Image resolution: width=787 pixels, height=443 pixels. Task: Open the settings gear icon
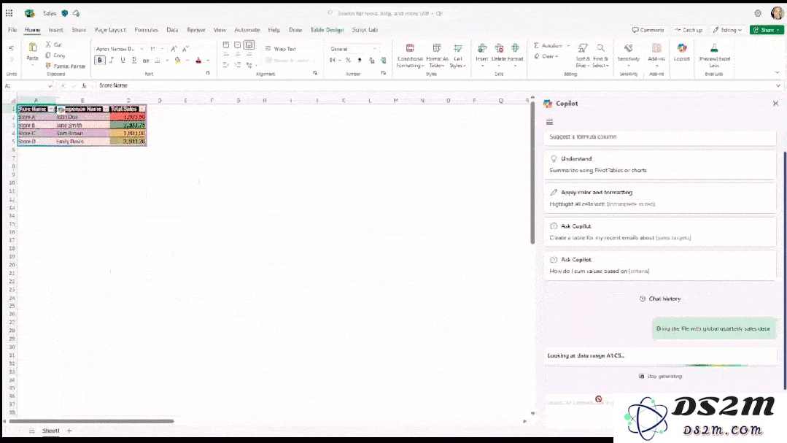(x=758, y=13)
